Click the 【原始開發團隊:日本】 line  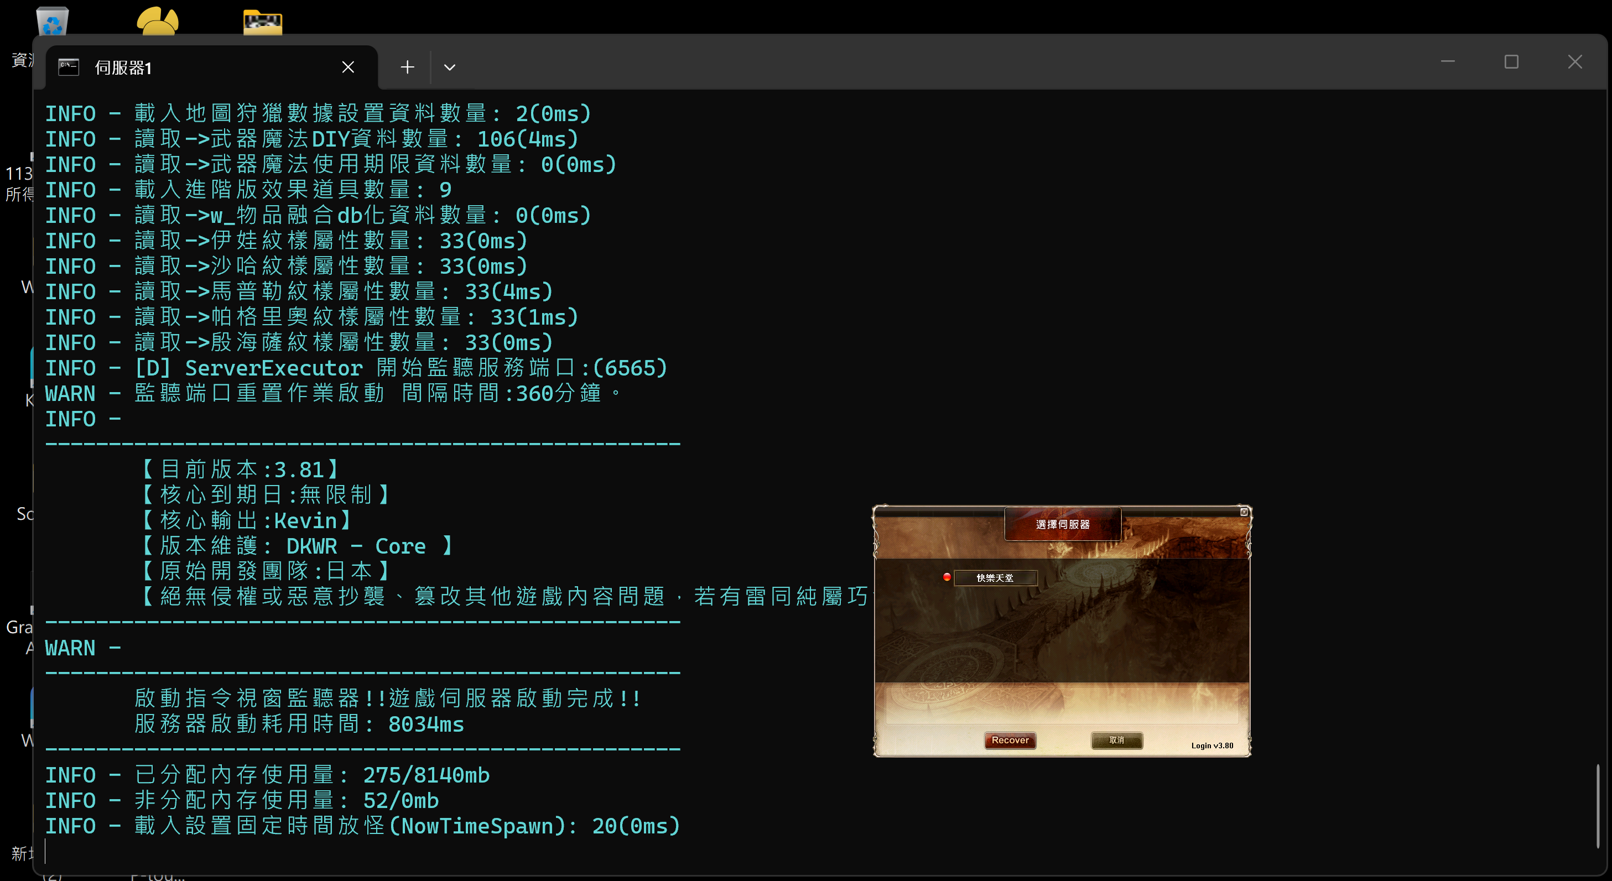pyautogui.click(x=266, y=571)
